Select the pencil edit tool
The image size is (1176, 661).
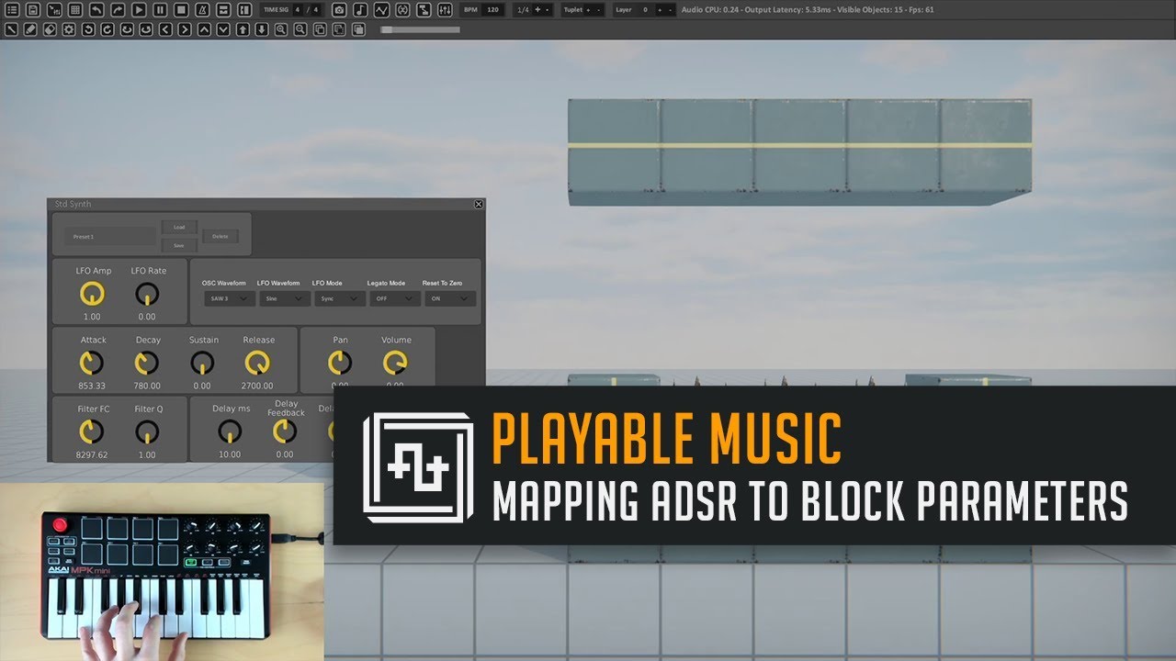pyautogui.click(x=30, y=28)
